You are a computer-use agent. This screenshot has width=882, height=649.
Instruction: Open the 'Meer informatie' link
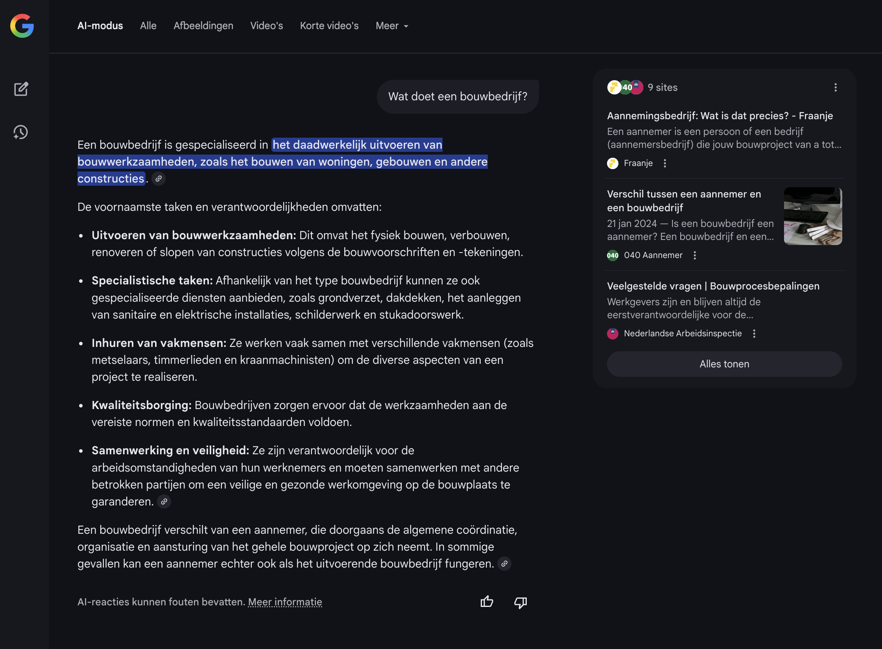click(x=285, y=602)
